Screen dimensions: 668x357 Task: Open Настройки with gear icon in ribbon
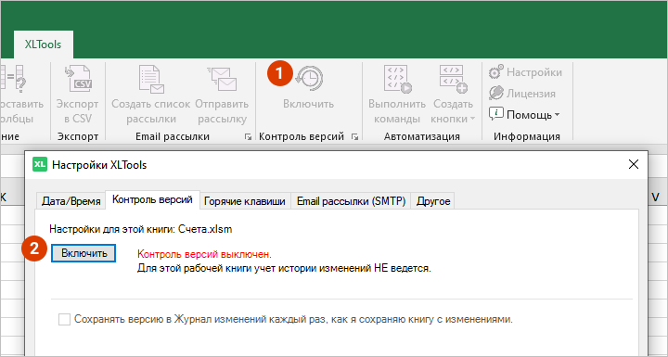(525, 72)
